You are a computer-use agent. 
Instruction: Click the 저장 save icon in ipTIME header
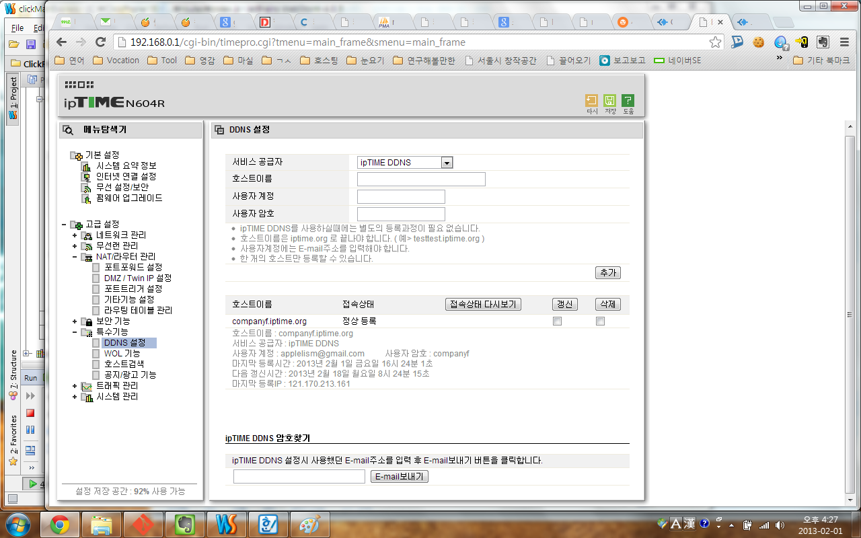pyautogui.click(x=609, y=101)
